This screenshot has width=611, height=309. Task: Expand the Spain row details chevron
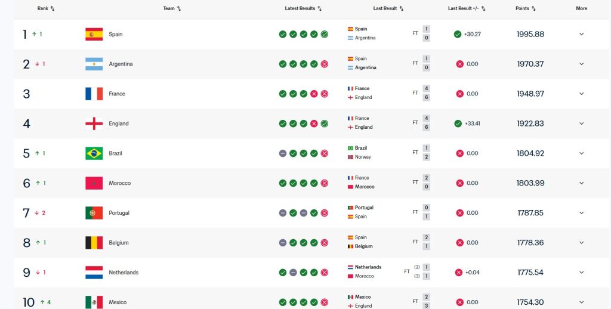coord(581,34)
